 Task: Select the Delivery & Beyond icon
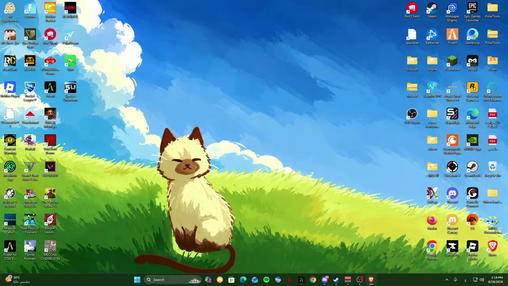click(10, 198)
